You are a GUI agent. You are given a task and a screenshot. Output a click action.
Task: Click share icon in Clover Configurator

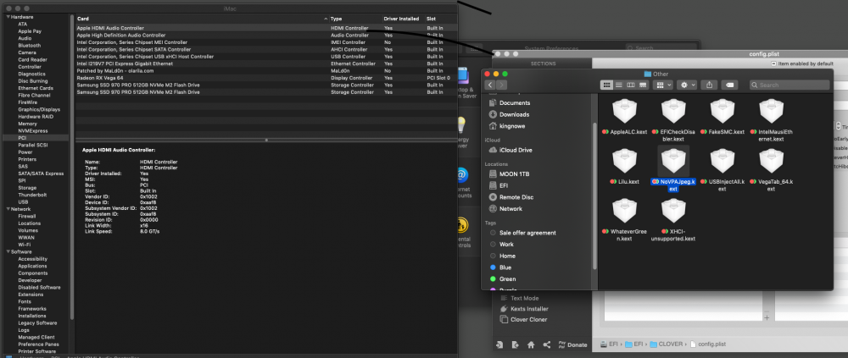coord(546,344)
